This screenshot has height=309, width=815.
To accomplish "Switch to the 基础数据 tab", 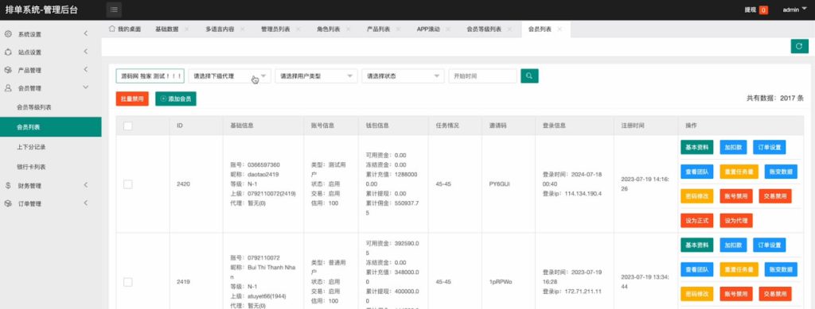I will (x=167, y=29).
